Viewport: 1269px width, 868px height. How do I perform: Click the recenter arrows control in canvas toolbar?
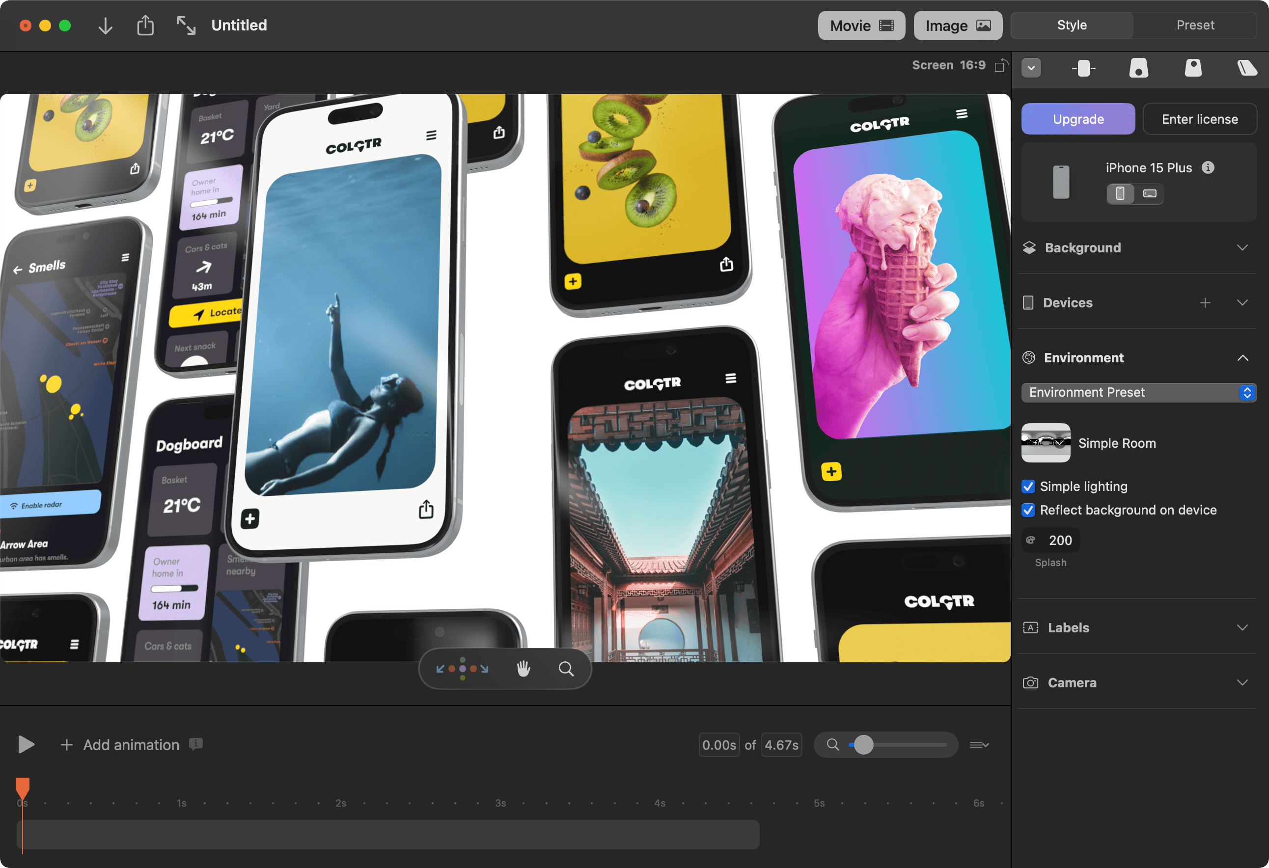pos(462,668)
